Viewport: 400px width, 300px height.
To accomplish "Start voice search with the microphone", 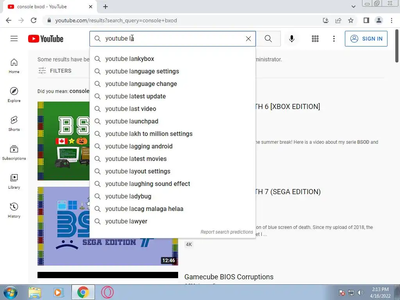I will click(291, 39).
